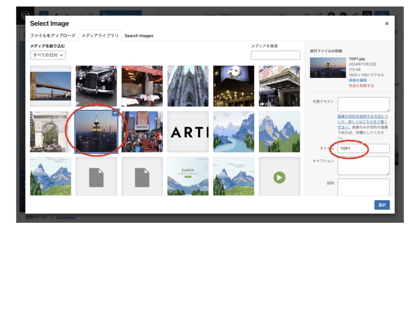This screenshot has width=420, height=315.
Task: Close the Select Image dialog
Action: pyautogui.click(x=386, y=24)
